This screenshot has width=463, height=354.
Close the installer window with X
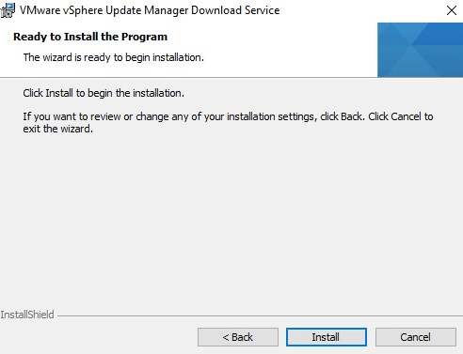[452, 10]
